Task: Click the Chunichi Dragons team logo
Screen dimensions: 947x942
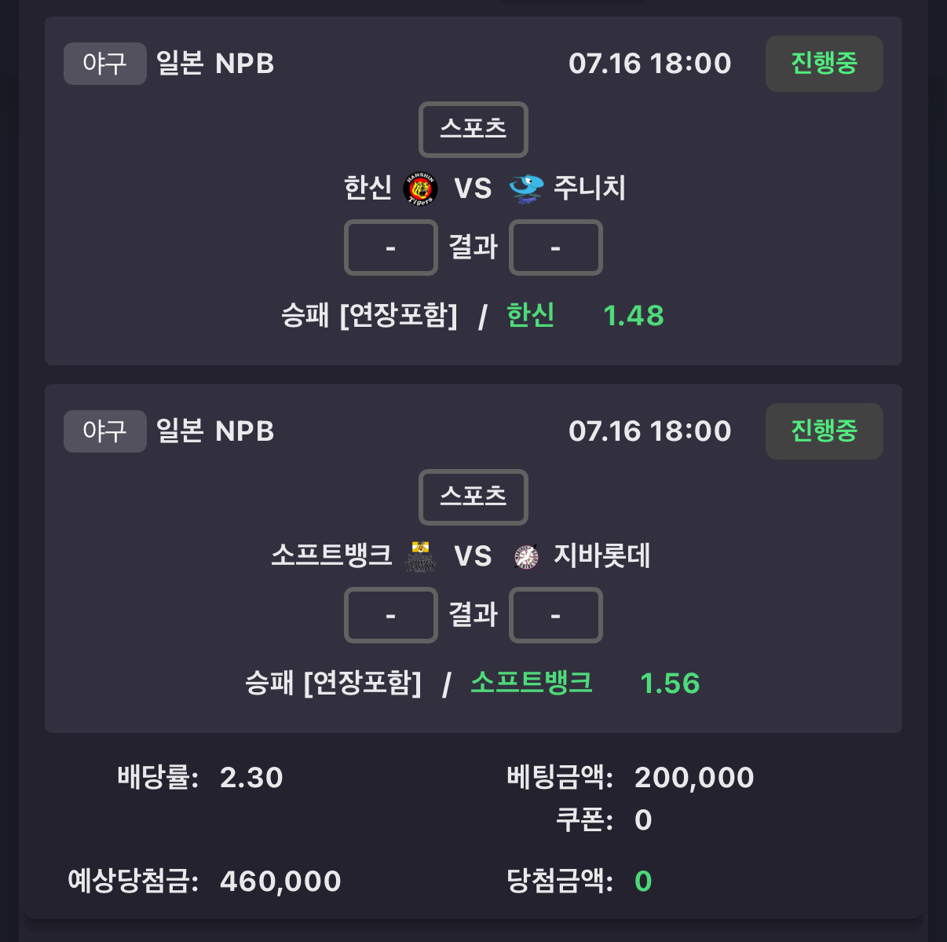Action: click(526, 189)
